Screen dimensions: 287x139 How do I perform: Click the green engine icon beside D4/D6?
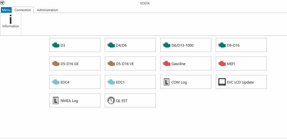tap(111, 45)
